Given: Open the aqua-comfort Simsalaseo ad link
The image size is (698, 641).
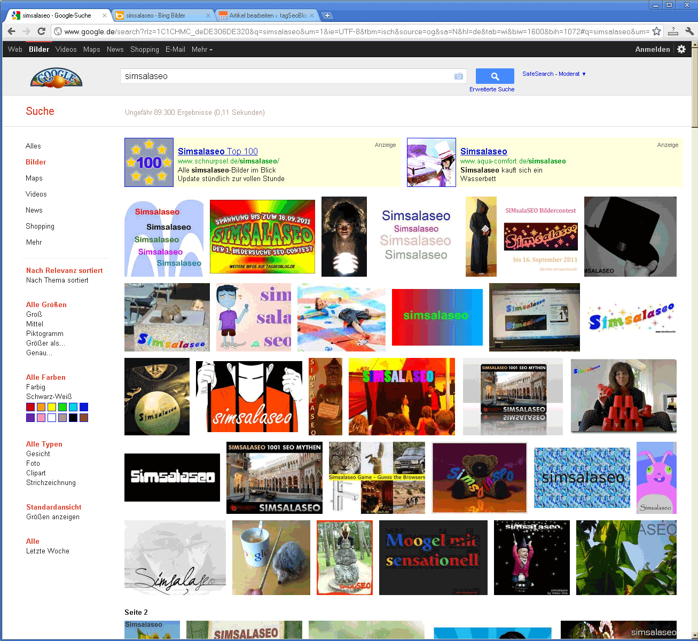Looking at the screenshot, I should coord(484,152).
